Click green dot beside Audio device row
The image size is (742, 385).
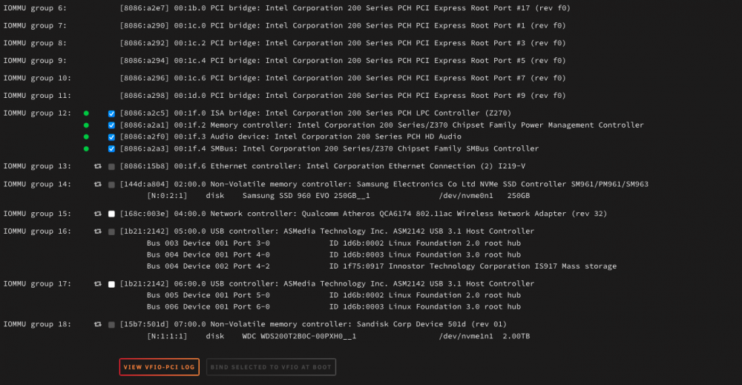pyautogui.click(x=86, y=136)
